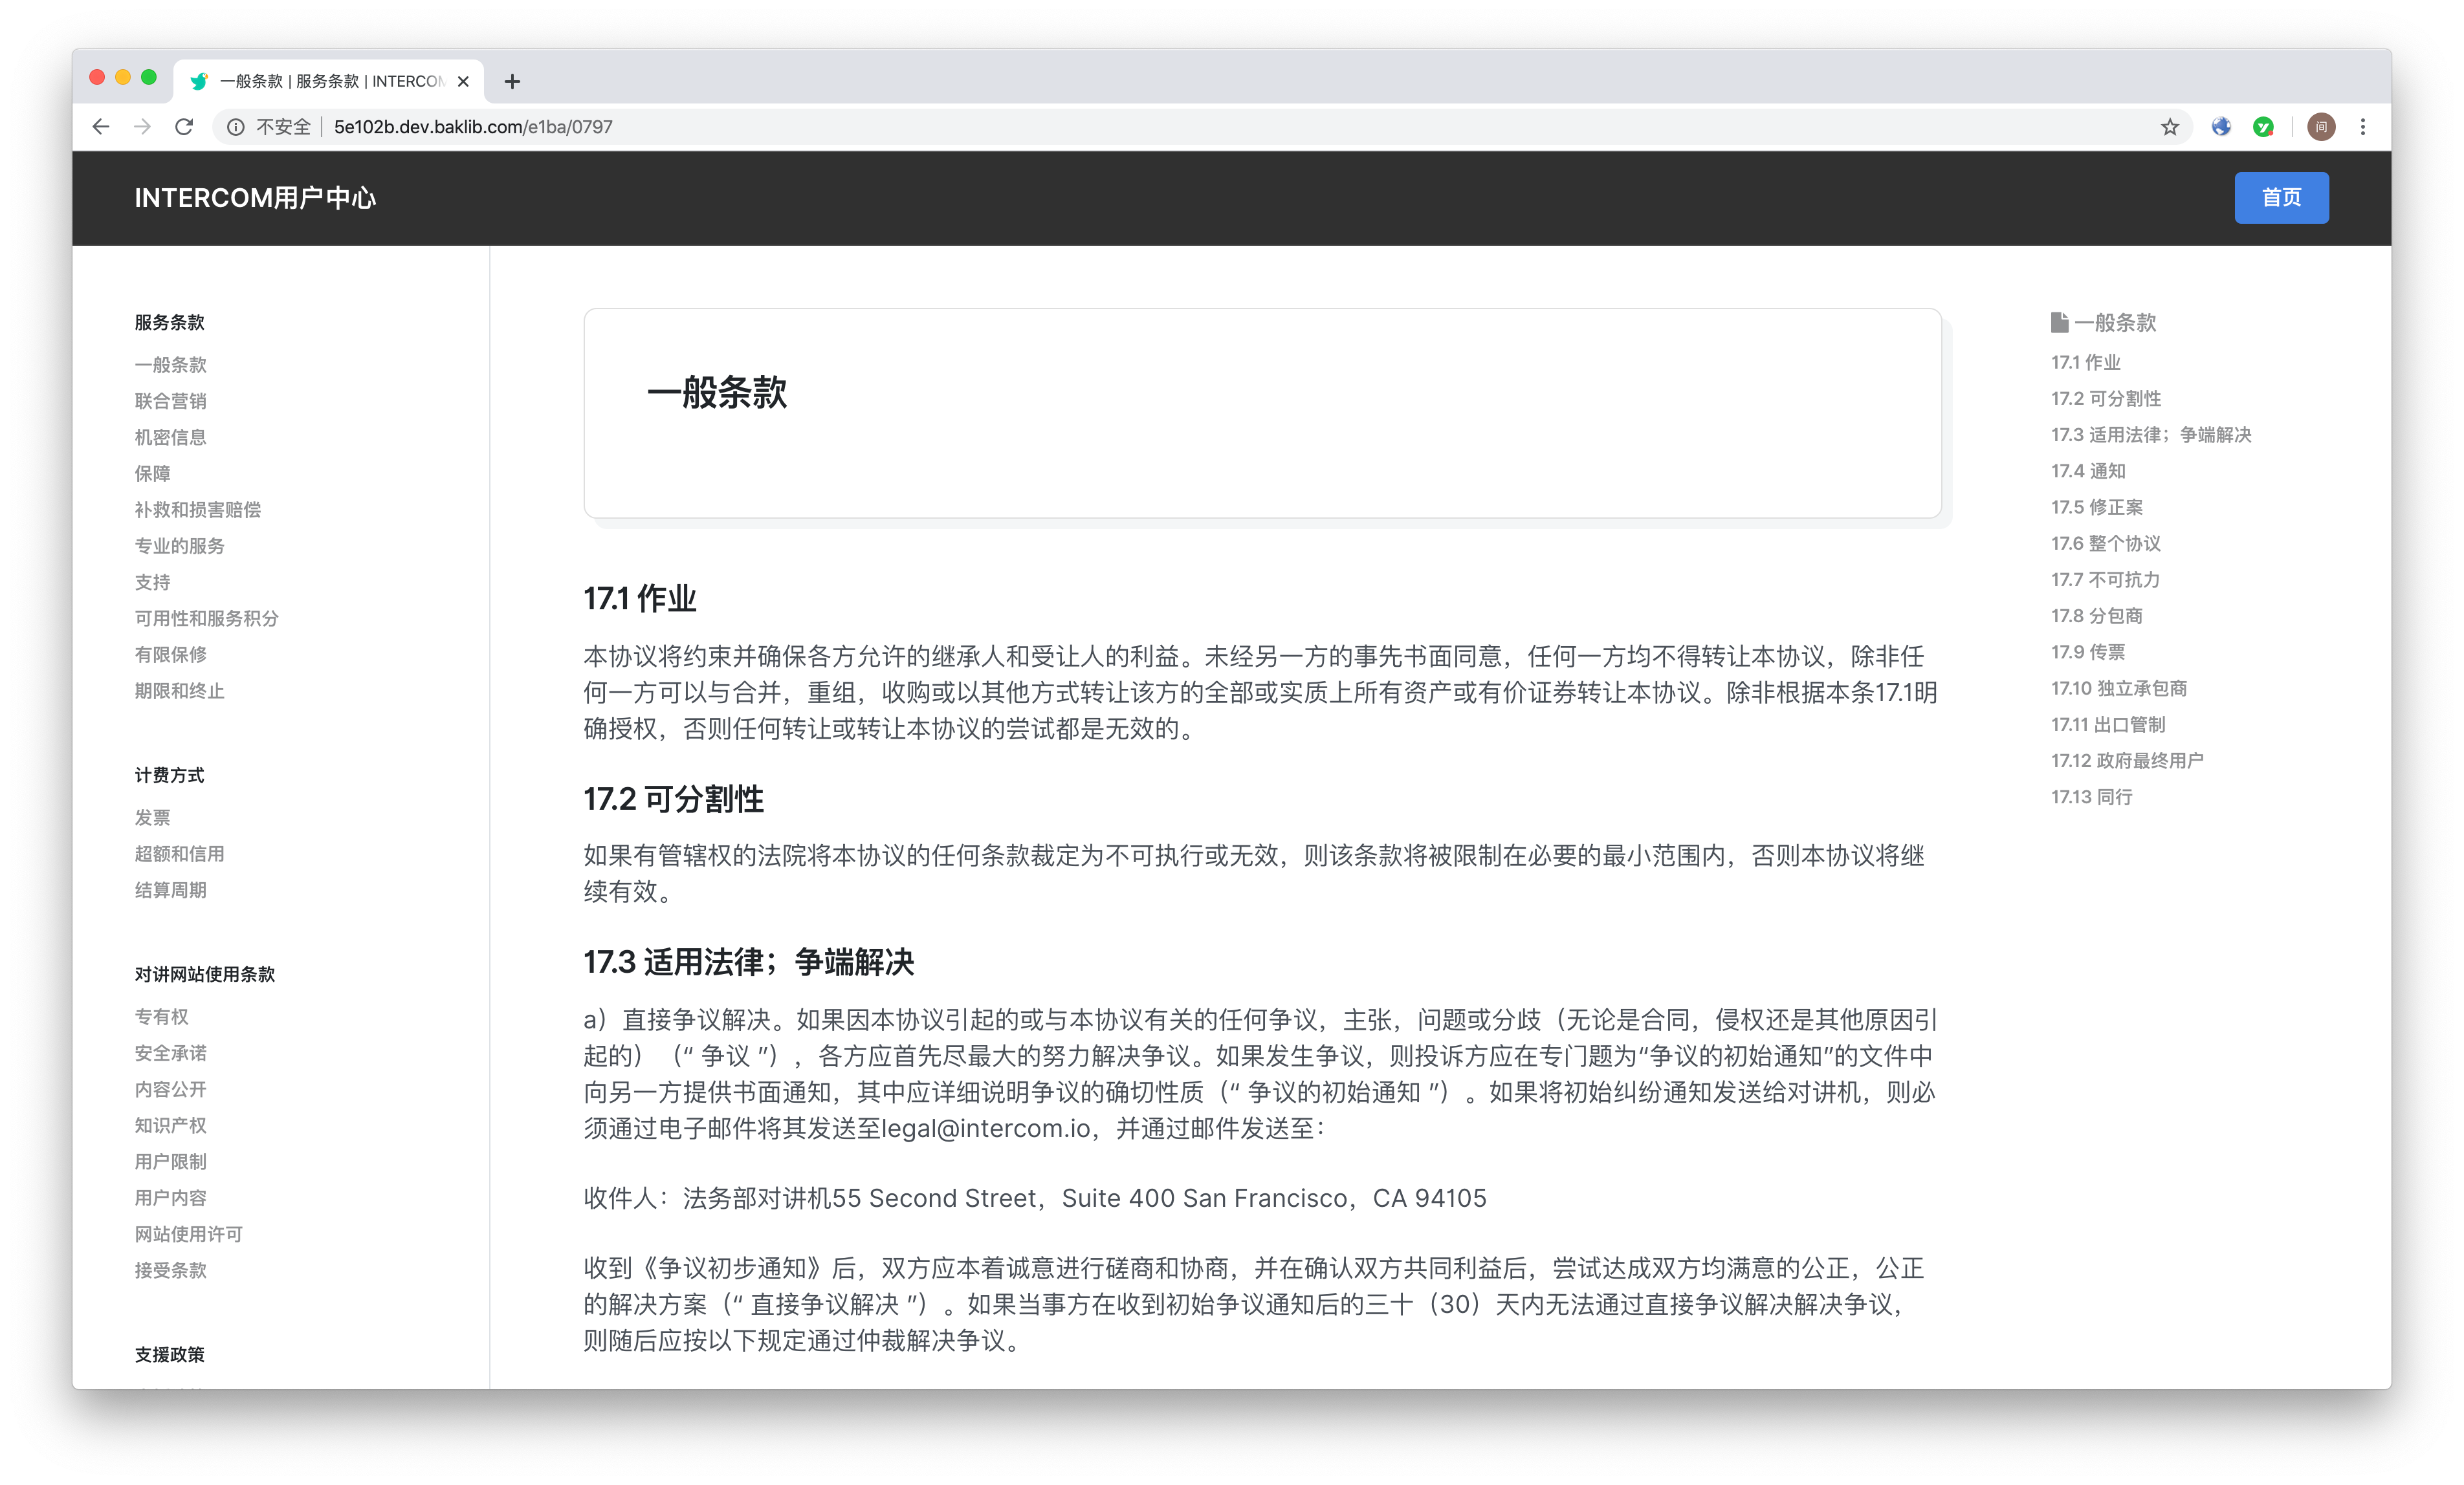Open a new browser tab
2464x1485 pixels.
click(x=512, y=81)
